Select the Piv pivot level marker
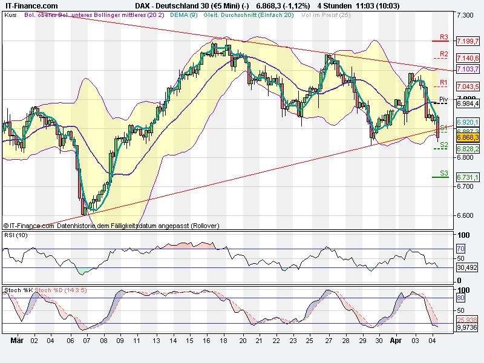484x363 pixels. 443,99
